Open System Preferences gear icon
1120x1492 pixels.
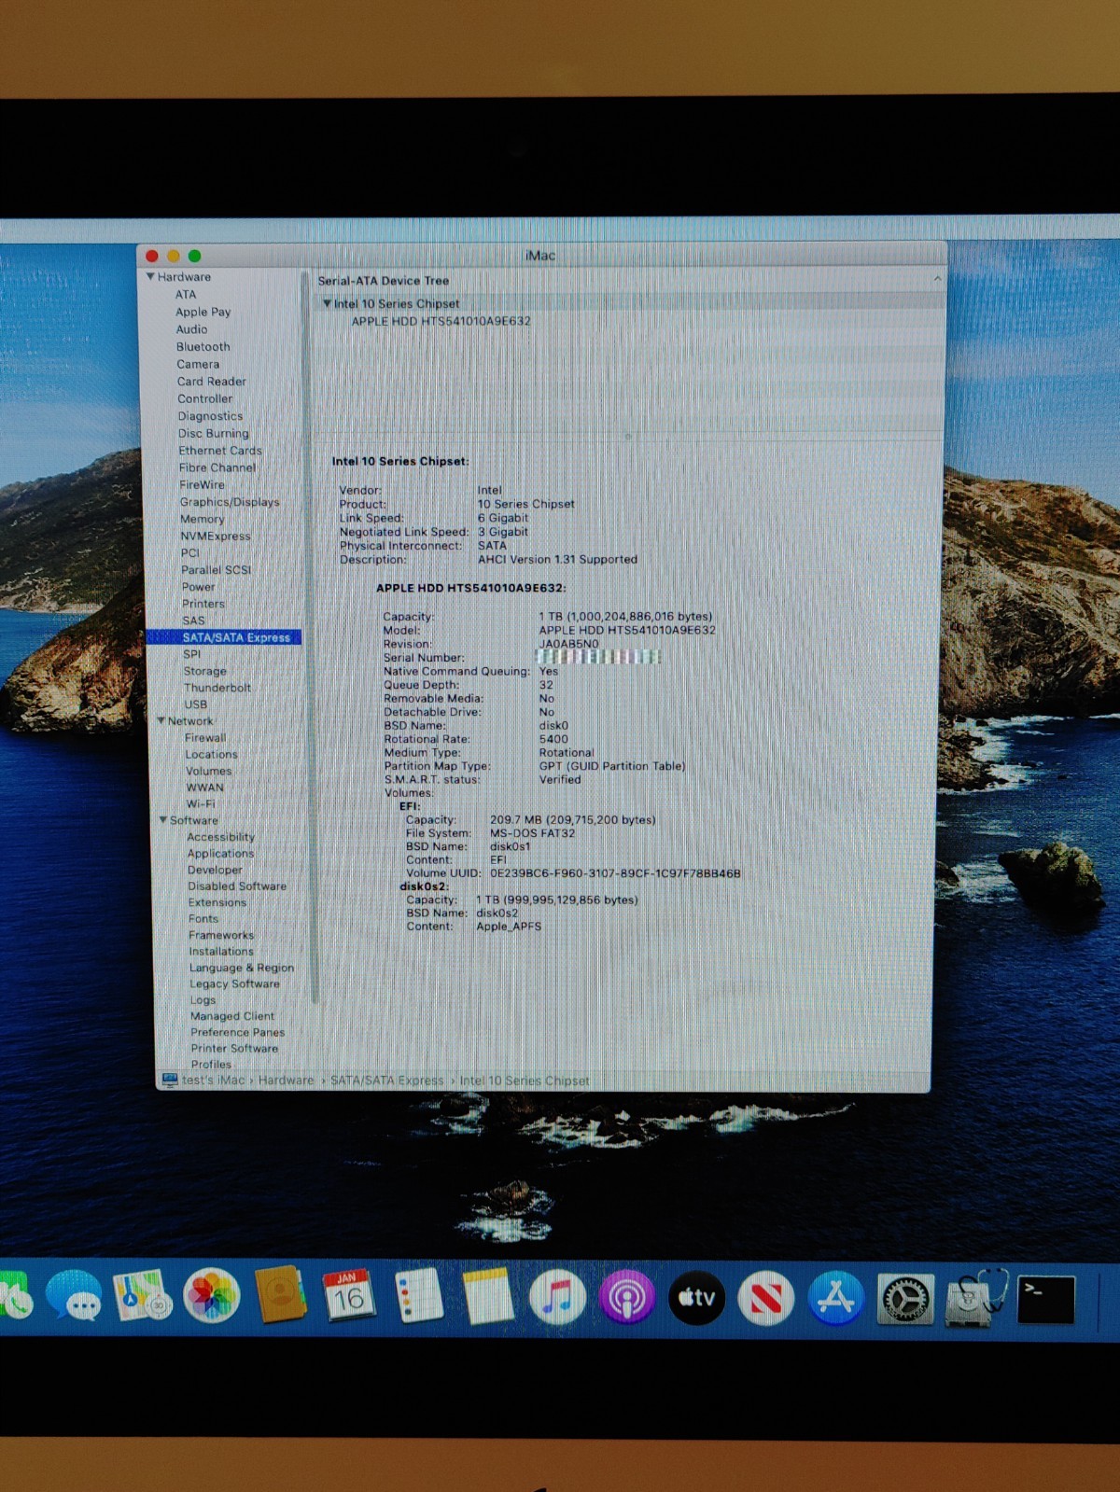[904, 1298]
